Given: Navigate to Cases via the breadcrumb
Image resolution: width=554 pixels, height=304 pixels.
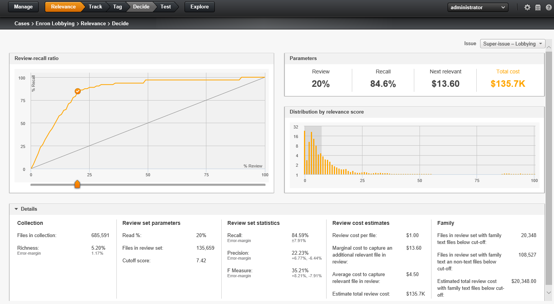Looking at the screenshot, I should pyautogui.click(x=22, y=23).
